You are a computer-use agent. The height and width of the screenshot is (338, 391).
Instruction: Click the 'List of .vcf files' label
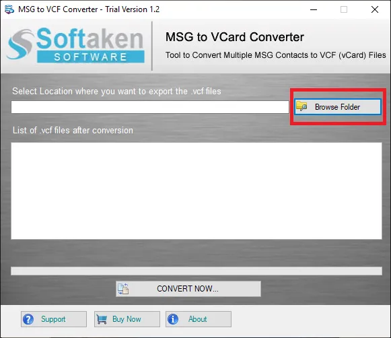pos(73,130)
